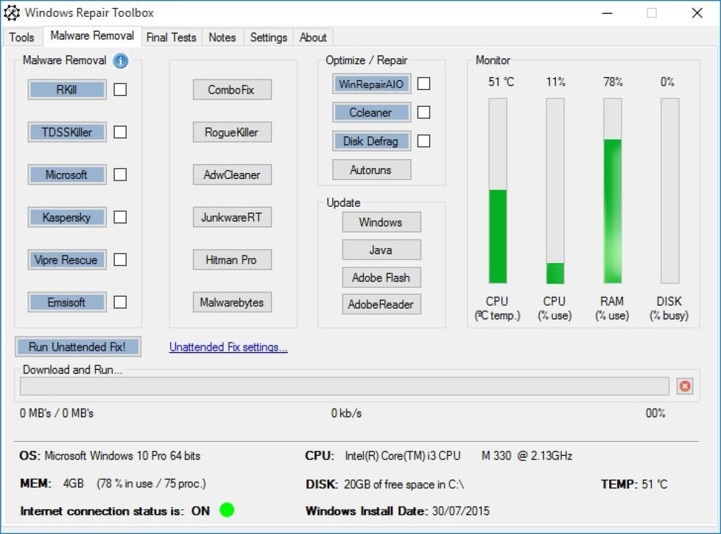This screenshot has width=721, height=534.
Task: Click the Windows Repair Toolbox logo icon
Action: point(13,12)
